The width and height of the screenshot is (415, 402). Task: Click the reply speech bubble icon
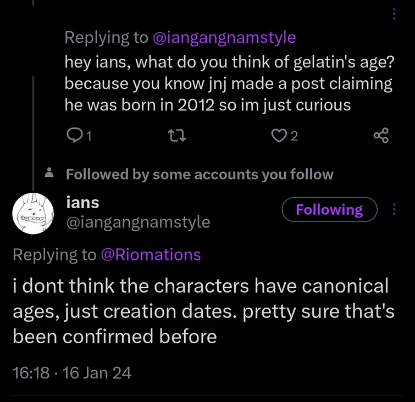(x=72, y=135)
